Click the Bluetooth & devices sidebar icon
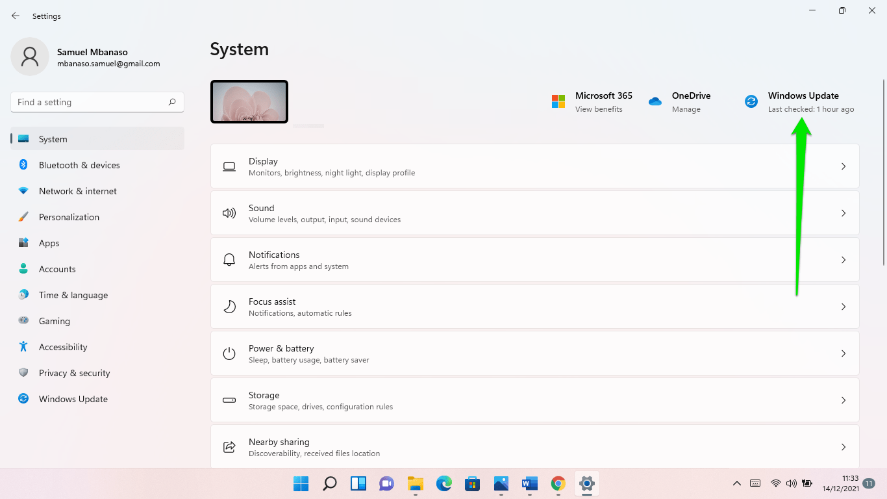This screenshot has width=887, height=499. point(23,165)
